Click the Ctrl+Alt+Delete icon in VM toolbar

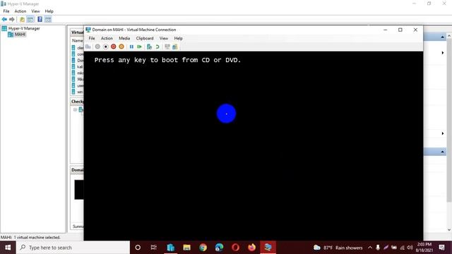[88, 47]
